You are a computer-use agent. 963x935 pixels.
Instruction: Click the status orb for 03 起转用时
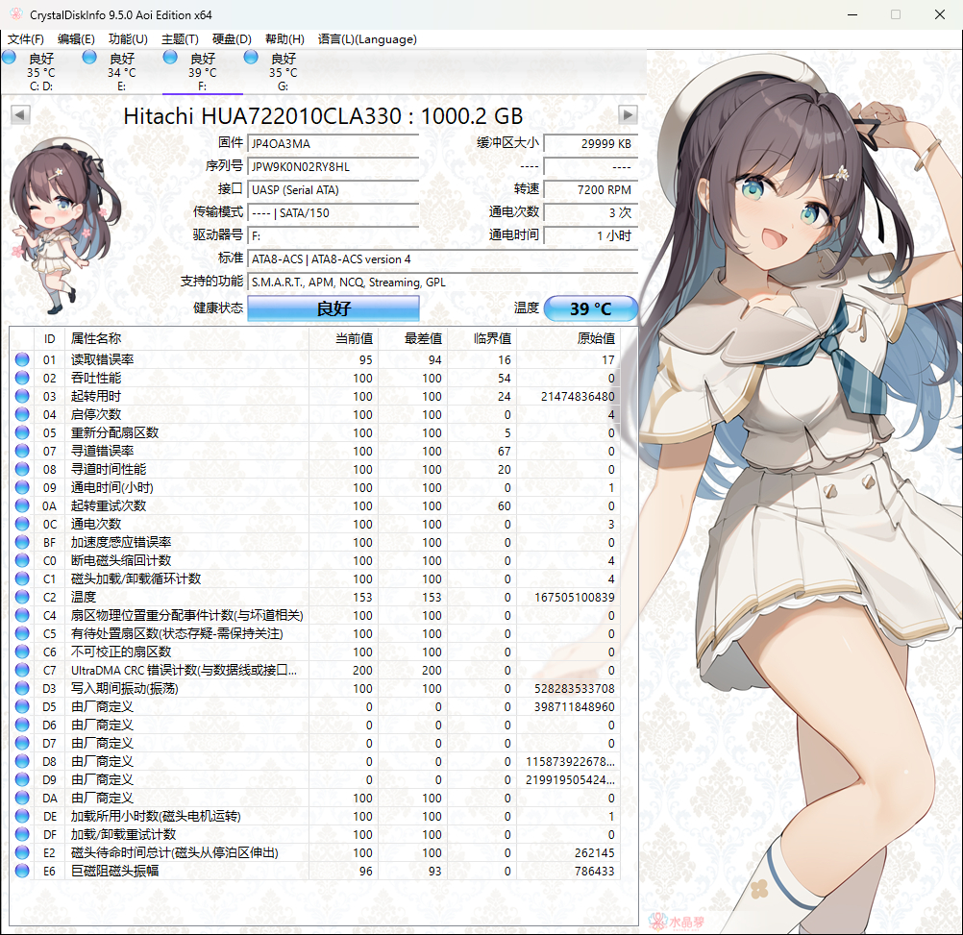tap(22, 396)
